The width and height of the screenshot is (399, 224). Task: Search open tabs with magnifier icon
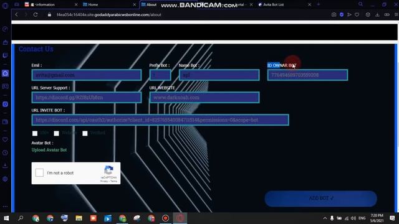(360, 4)
